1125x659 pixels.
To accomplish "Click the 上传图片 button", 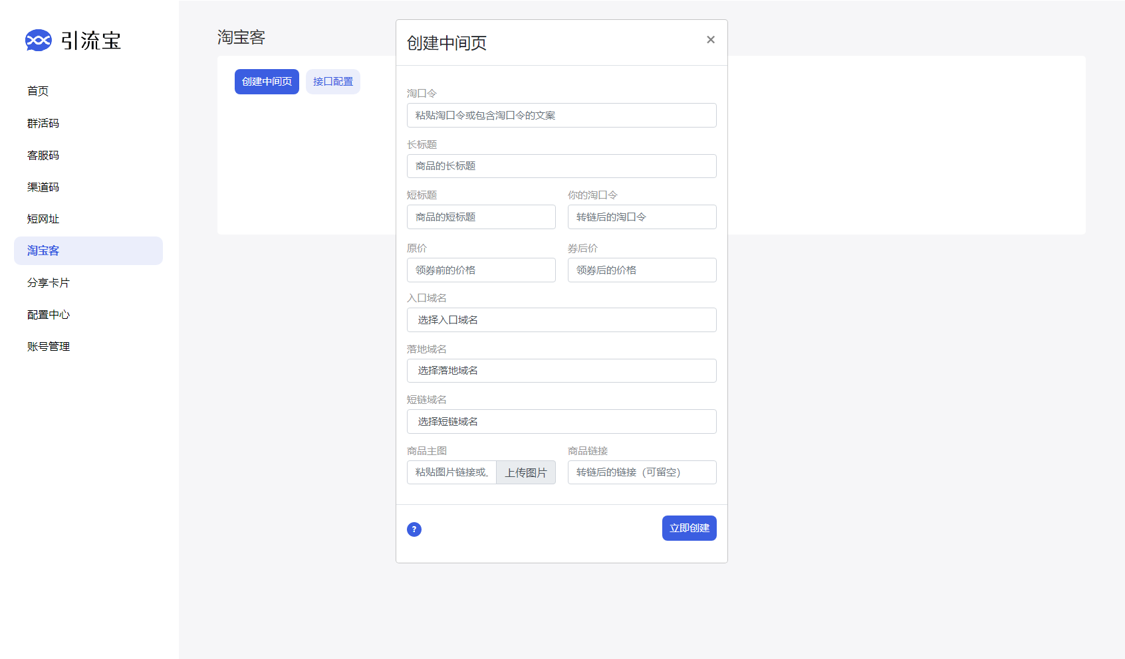I will 526,472.
